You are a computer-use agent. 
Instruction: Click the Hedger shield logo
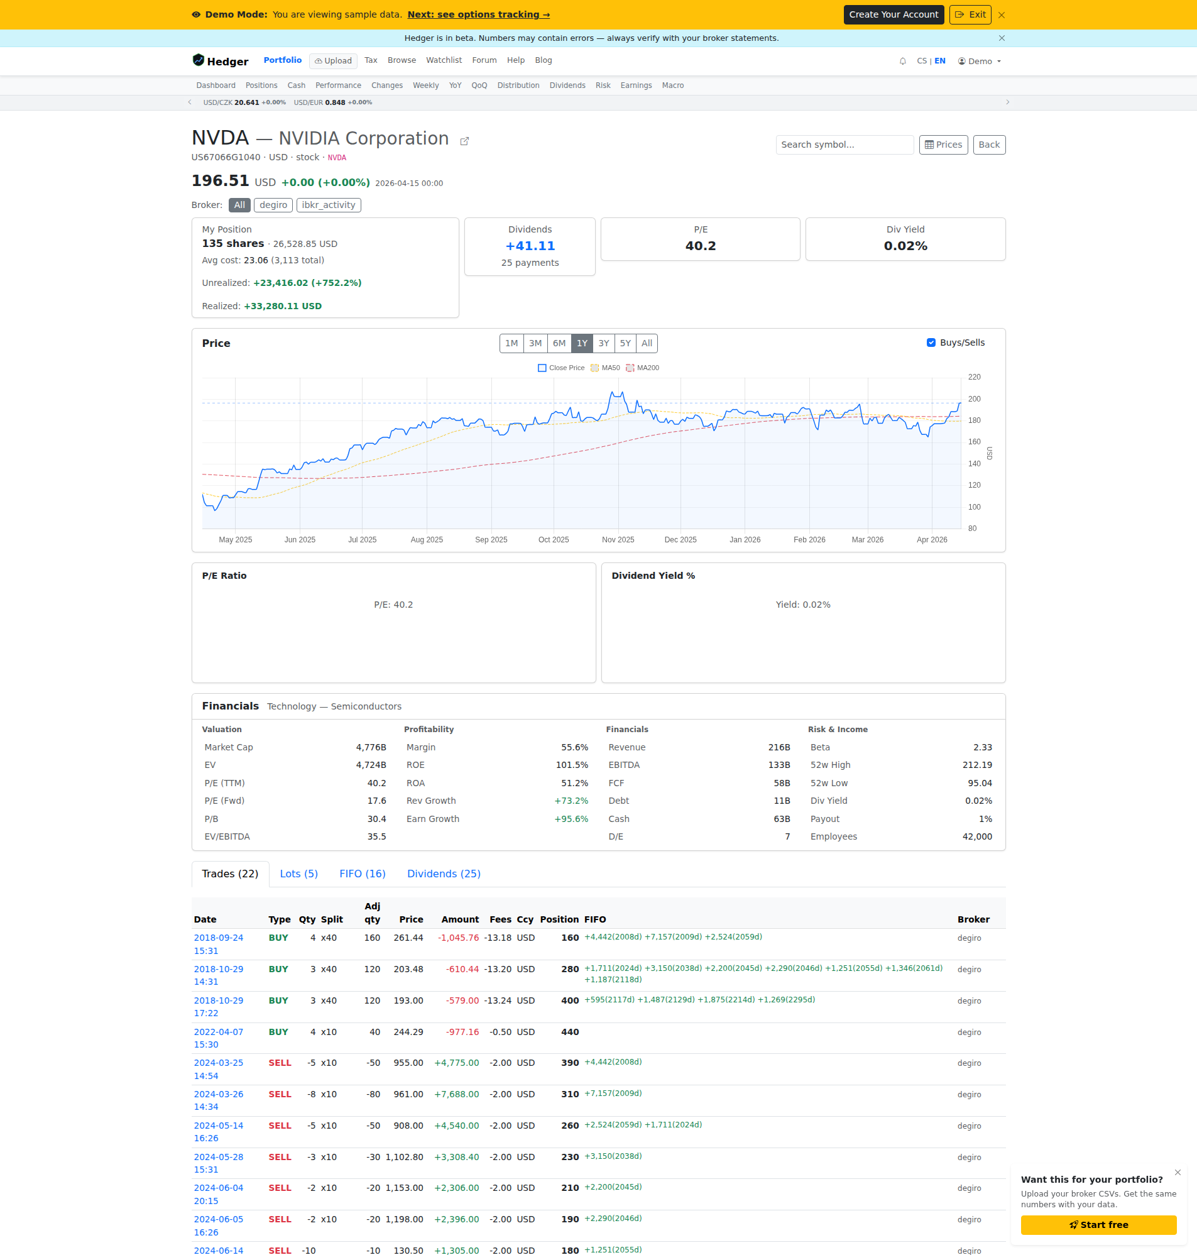tap(198, 60)
